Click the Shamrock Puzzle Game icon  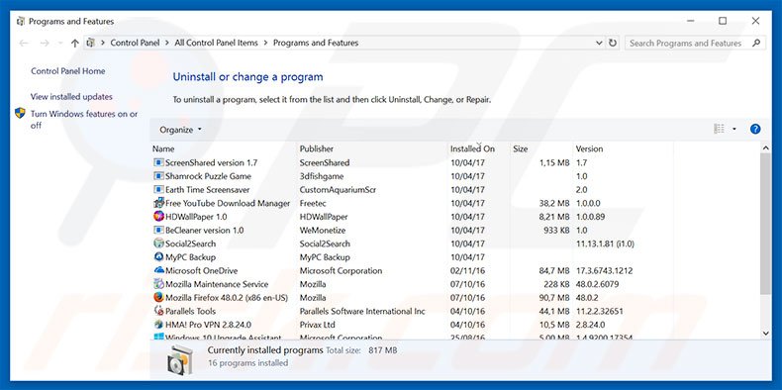158,176
